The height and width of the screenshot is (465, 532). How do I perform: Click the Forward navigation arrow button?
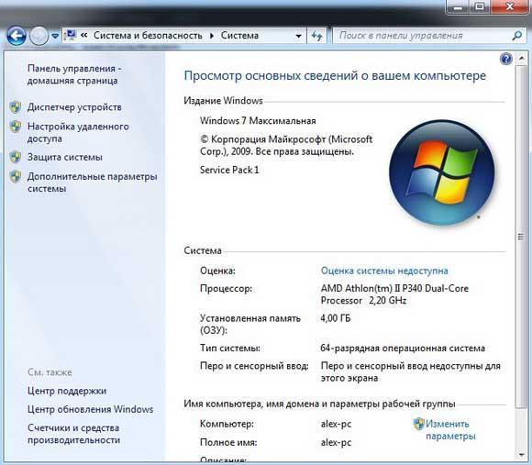click(39, 36)
